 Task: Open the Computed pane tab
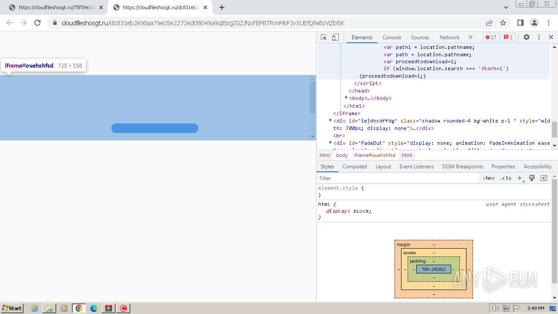(x=354, y=167)
